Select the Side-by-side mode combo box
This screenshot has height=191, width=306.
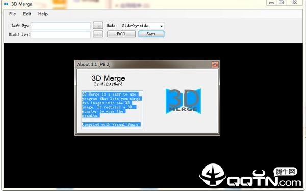click(143, 26)
